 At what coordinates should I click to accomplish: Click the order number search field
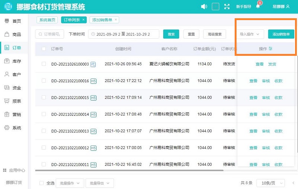(x=50, y=34)
